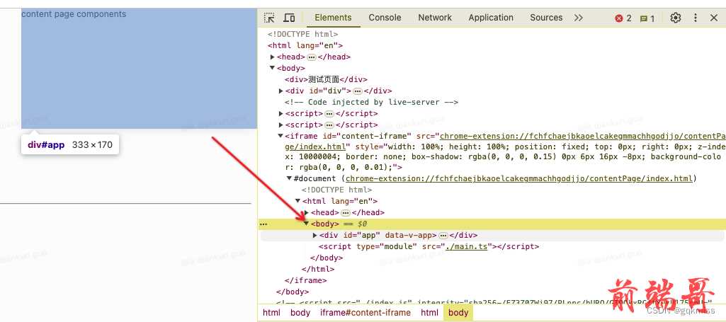The height and width of the screenshot is (322, 726).
Task: Open the Sources tab
Action: tap(546, 18)
